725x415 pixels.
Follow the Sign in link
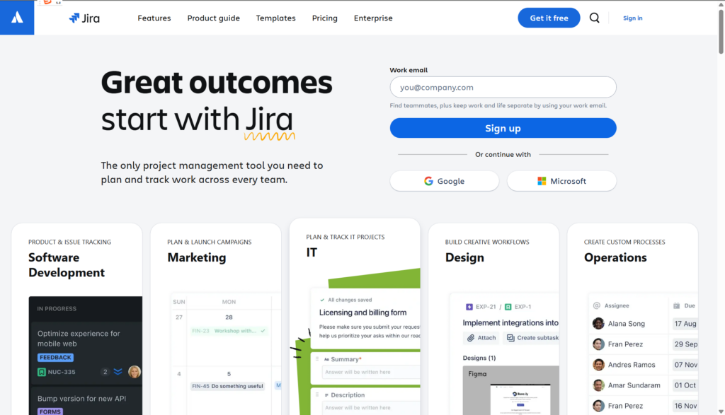coord(632,18)
